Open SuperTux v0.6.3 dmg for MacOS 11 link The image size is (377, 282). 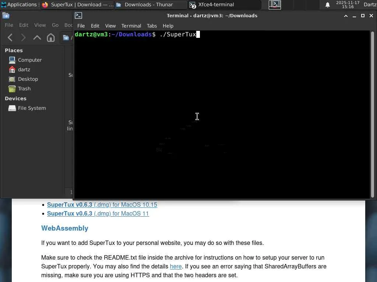[98, 214]
